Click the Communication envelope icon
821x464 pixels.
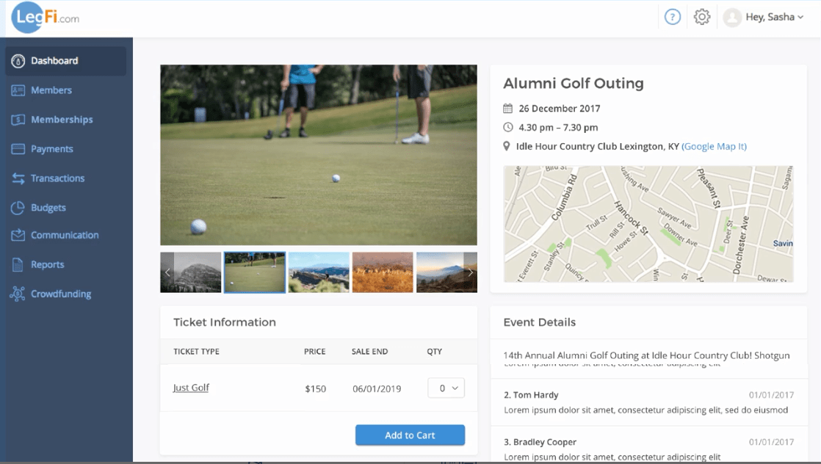(18, 236)
